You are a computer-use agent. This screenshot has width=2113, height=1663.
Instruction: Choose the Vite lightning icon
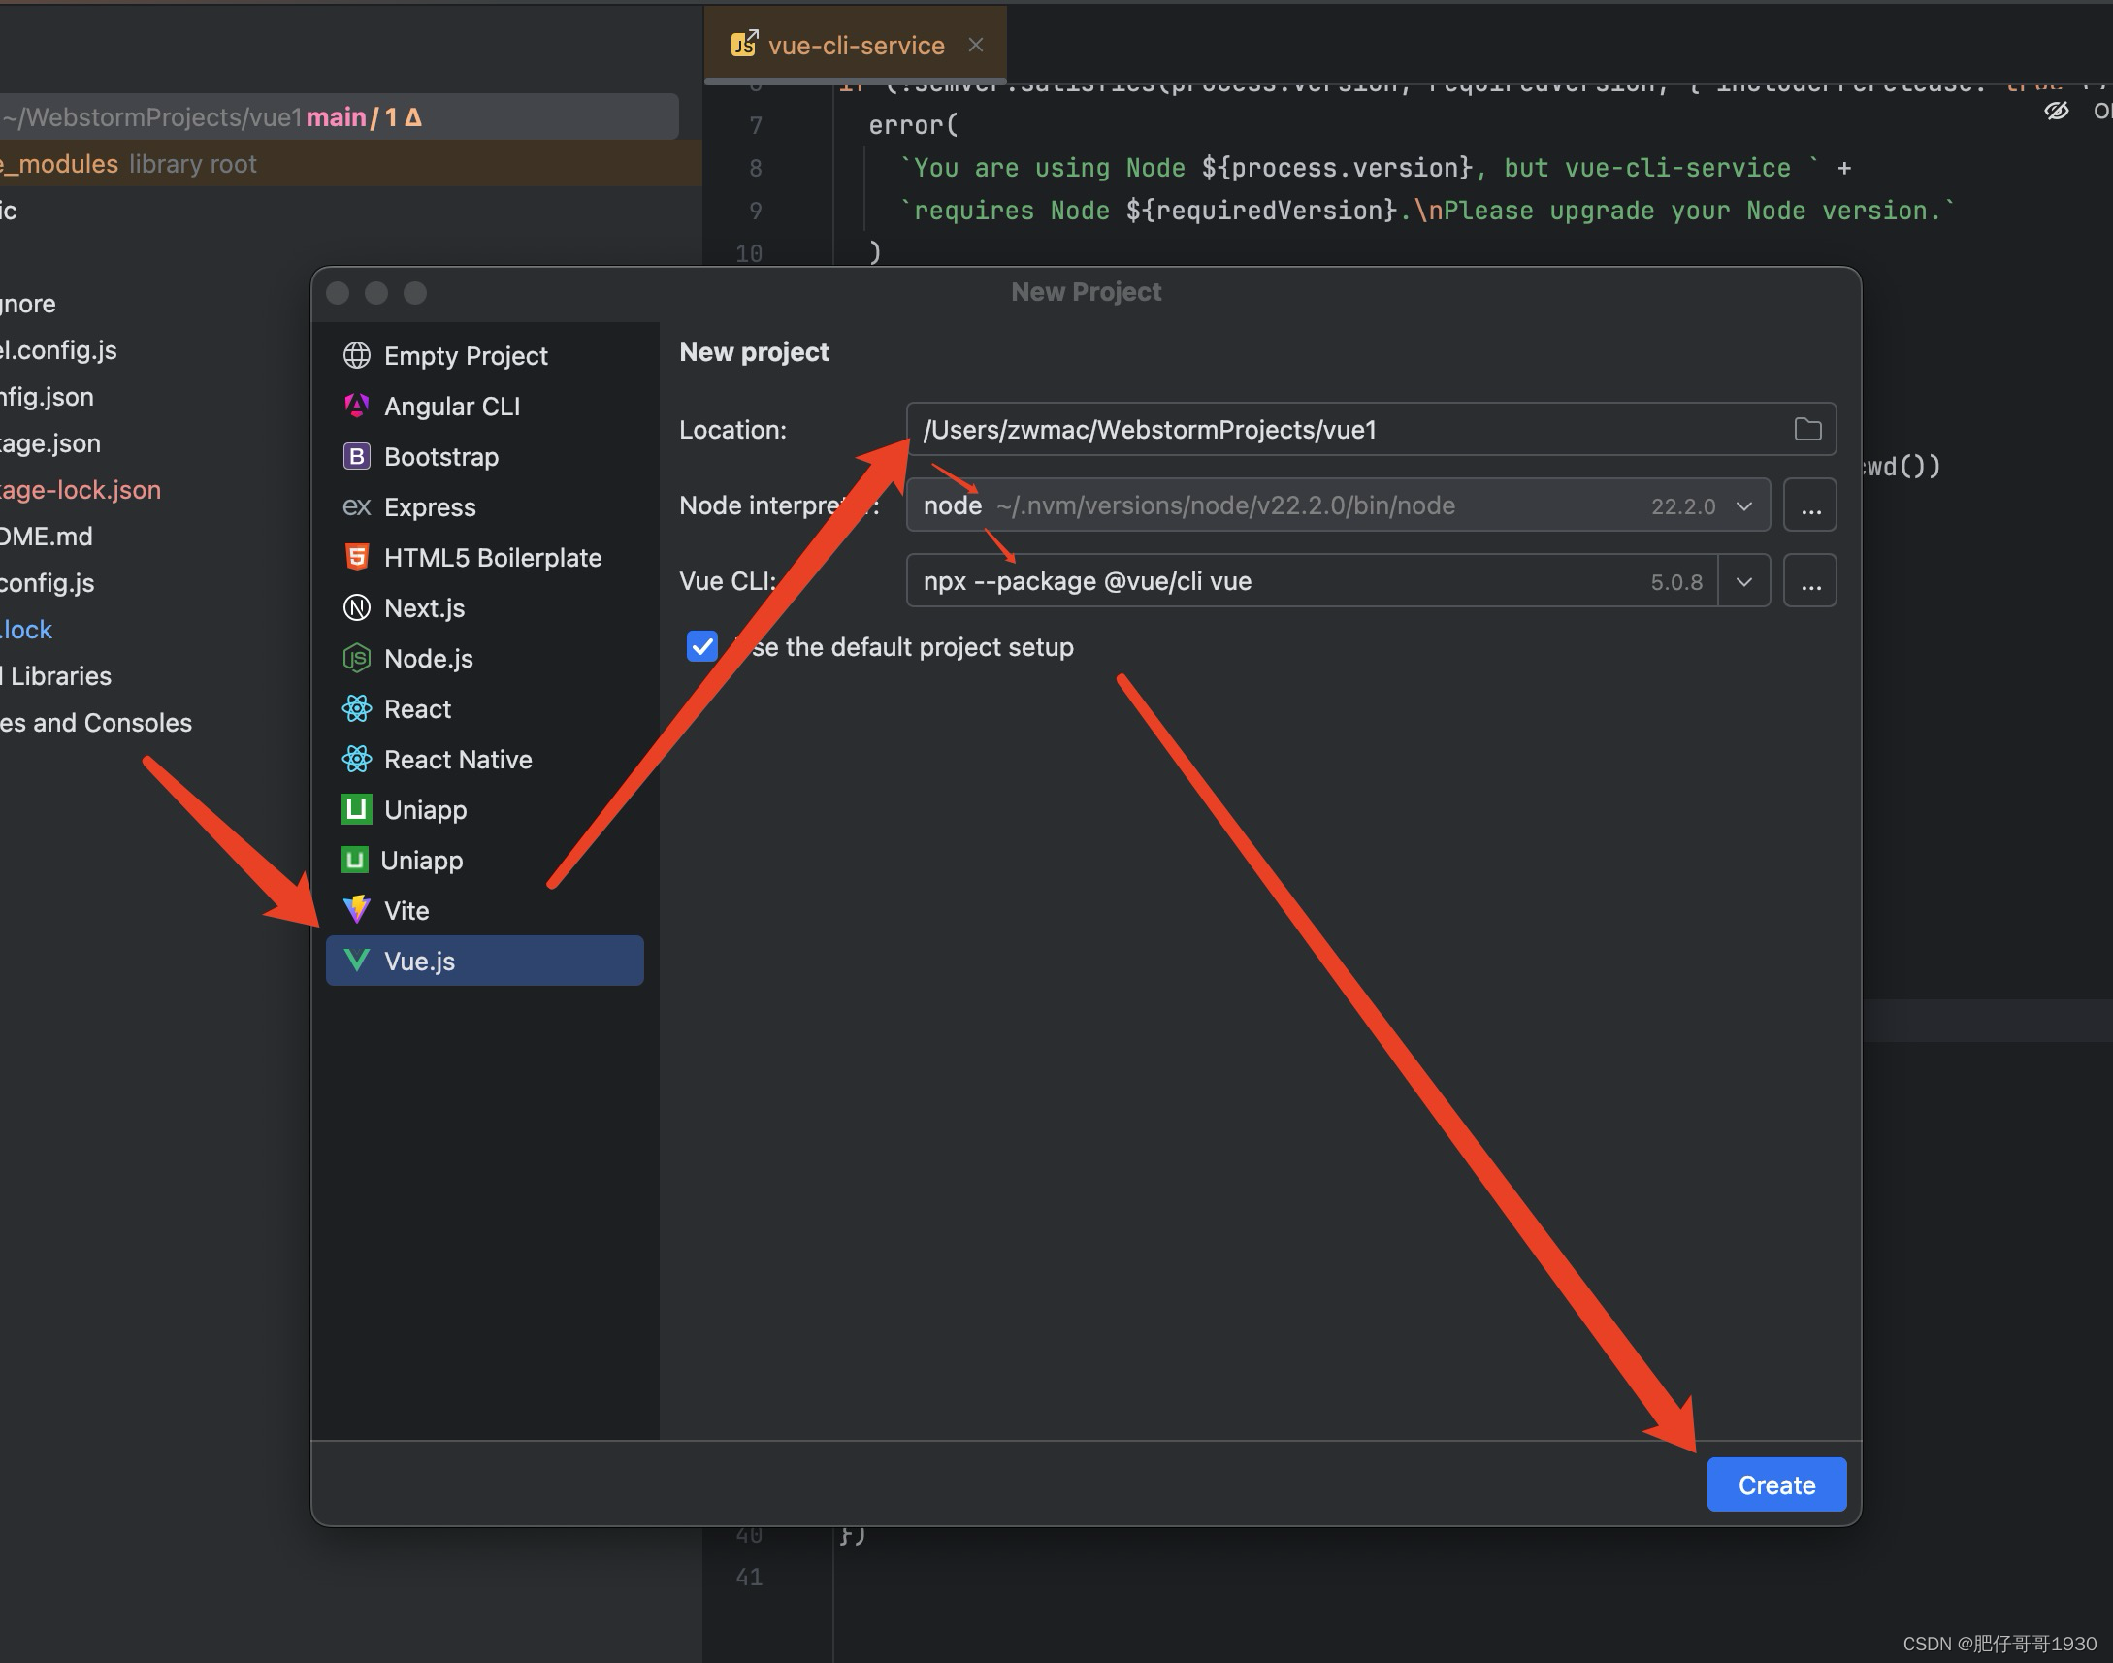tap(356, 910)
